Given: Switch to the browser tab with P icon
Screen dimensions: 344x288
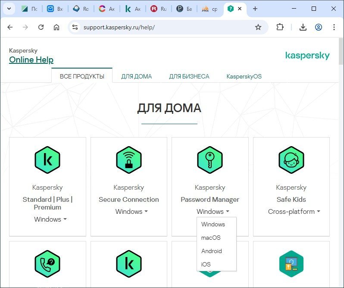Looking at the screenshot, I should [185, 9].
